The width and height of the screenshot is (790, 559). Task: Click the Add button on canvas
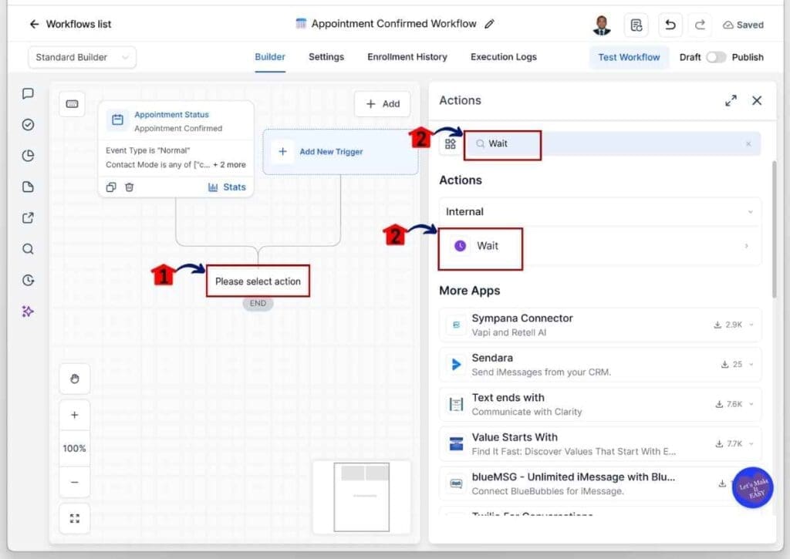tap(383, 104)
